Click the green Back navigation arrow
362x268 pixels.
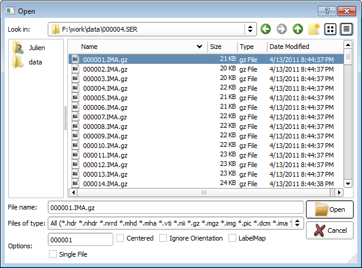click(x=266, y=29)
